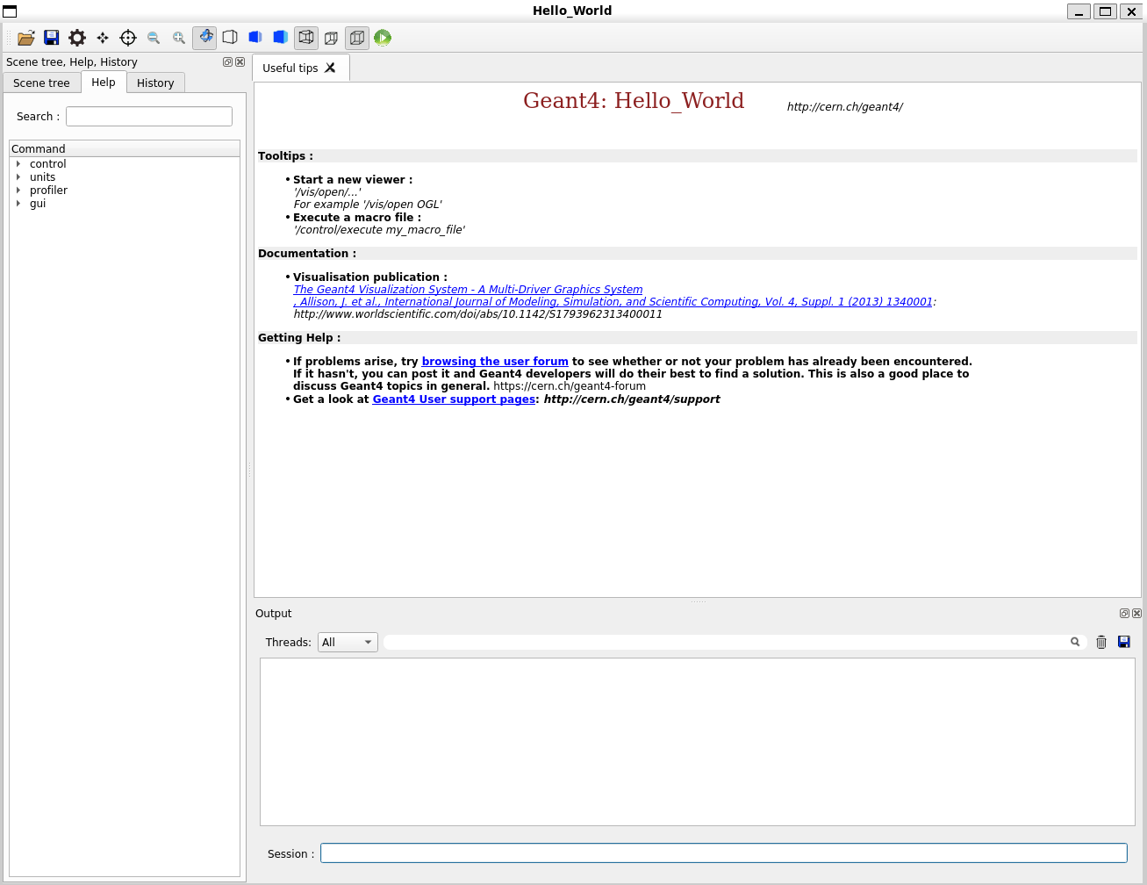1147x885 pixels.
Task: Switch to the Scene tree tab
Action: coord(41,83)
